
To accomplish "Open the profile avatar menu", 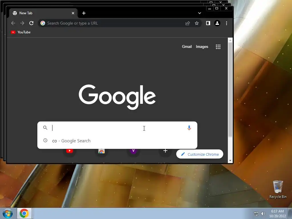I will click(217, 23).
